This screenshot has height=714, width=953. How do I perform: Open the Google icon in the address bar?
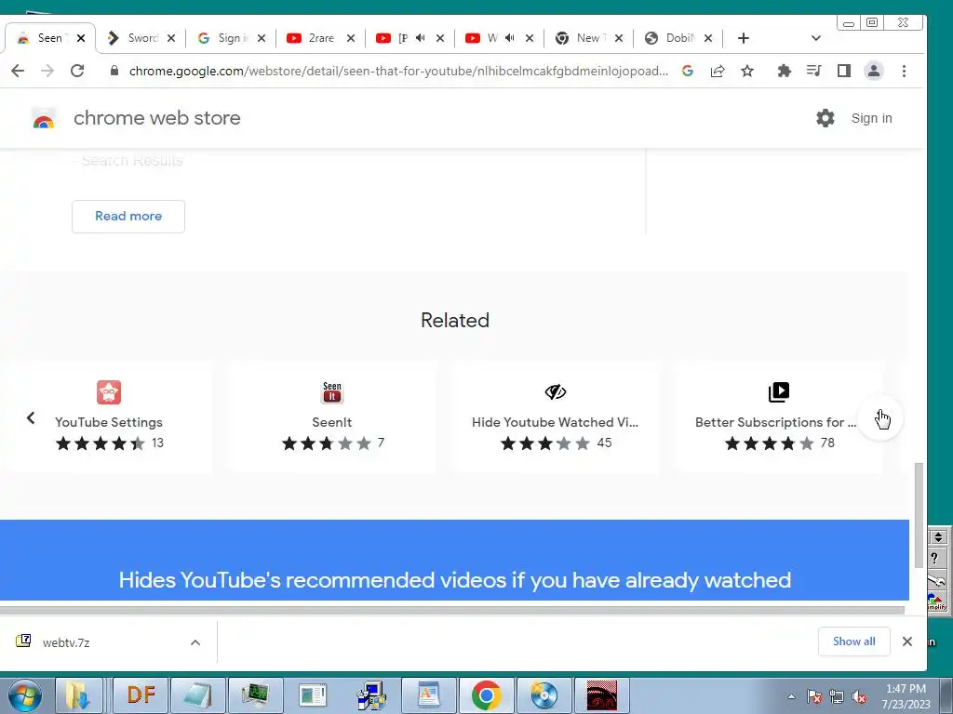tap(688, 71)
